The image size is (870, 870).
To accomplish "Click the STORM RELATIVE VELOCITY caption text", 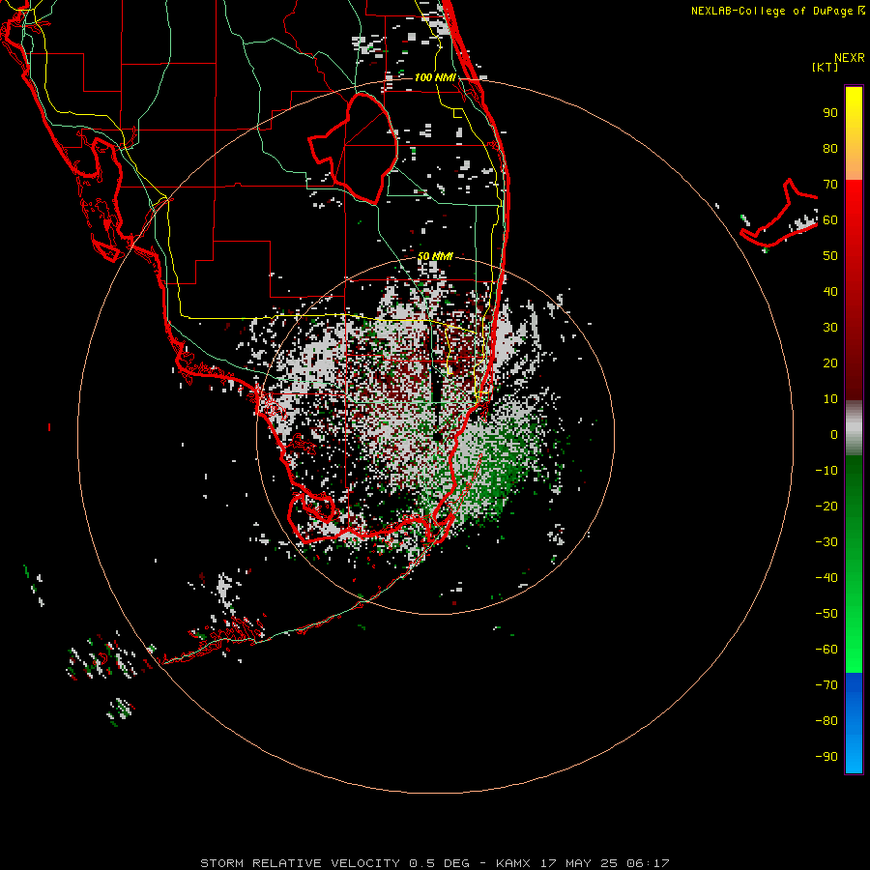I will click(x=300, y=863).
